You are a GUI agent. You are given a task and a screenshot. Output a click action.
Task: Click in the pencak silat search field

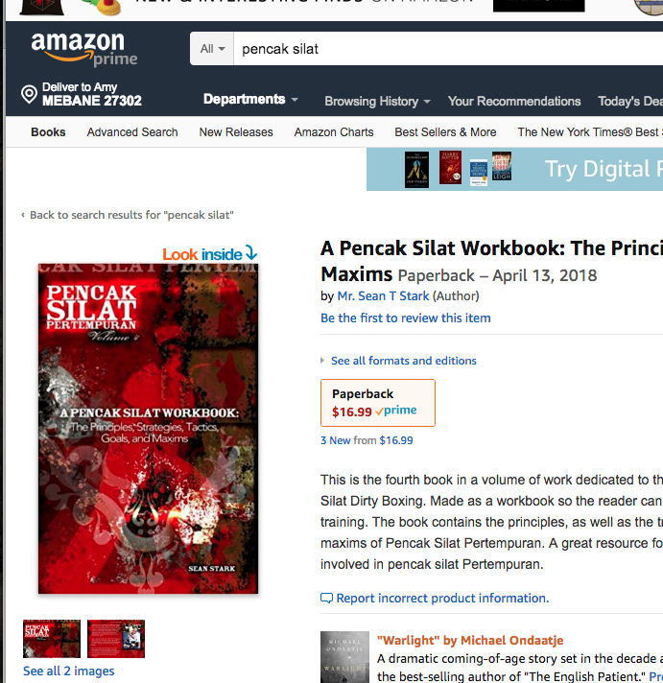(448, 48)
